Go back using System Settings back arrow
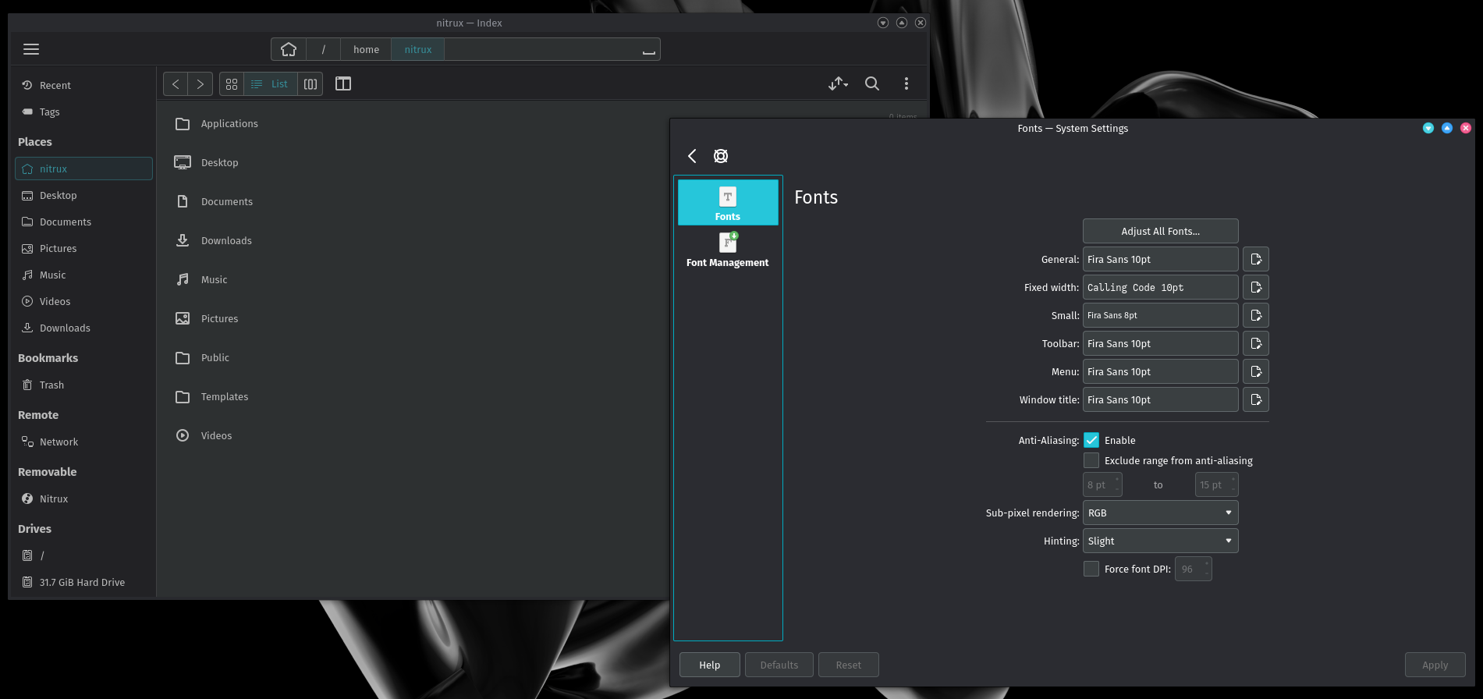 [x=692, y=156]
